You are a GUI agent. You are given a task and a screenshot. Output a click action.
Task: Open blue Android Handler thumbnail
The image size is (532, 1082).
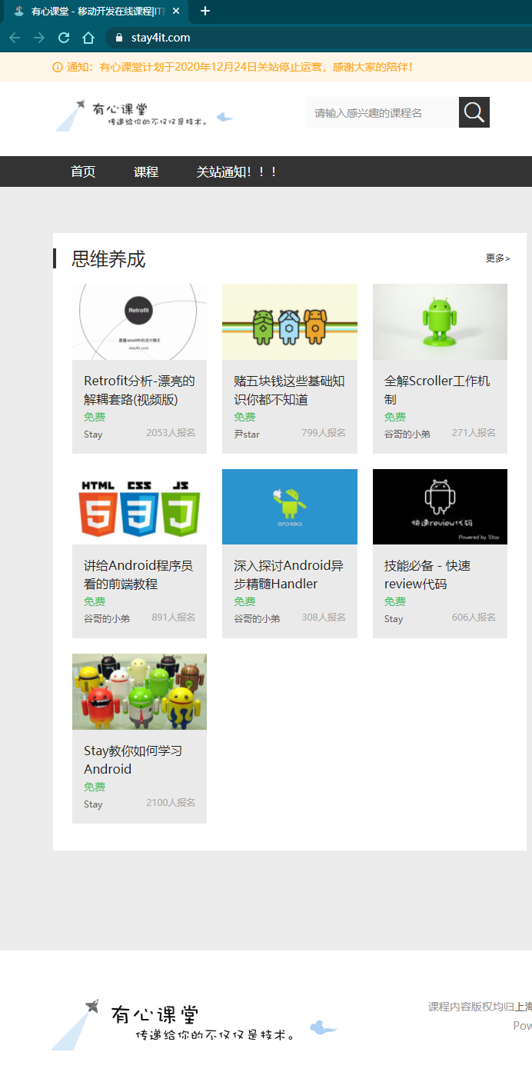click(290, 507)
